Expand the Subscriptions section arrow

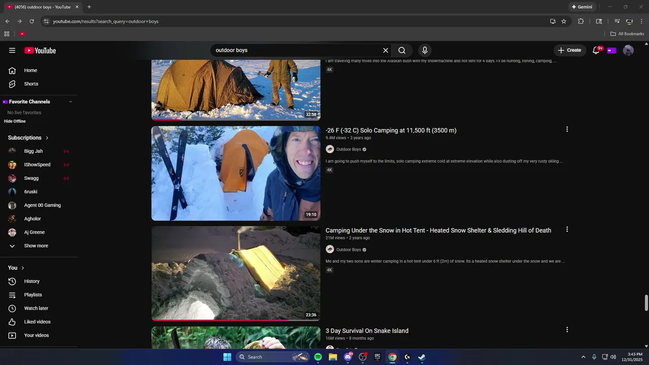click(x=47, y=138)
